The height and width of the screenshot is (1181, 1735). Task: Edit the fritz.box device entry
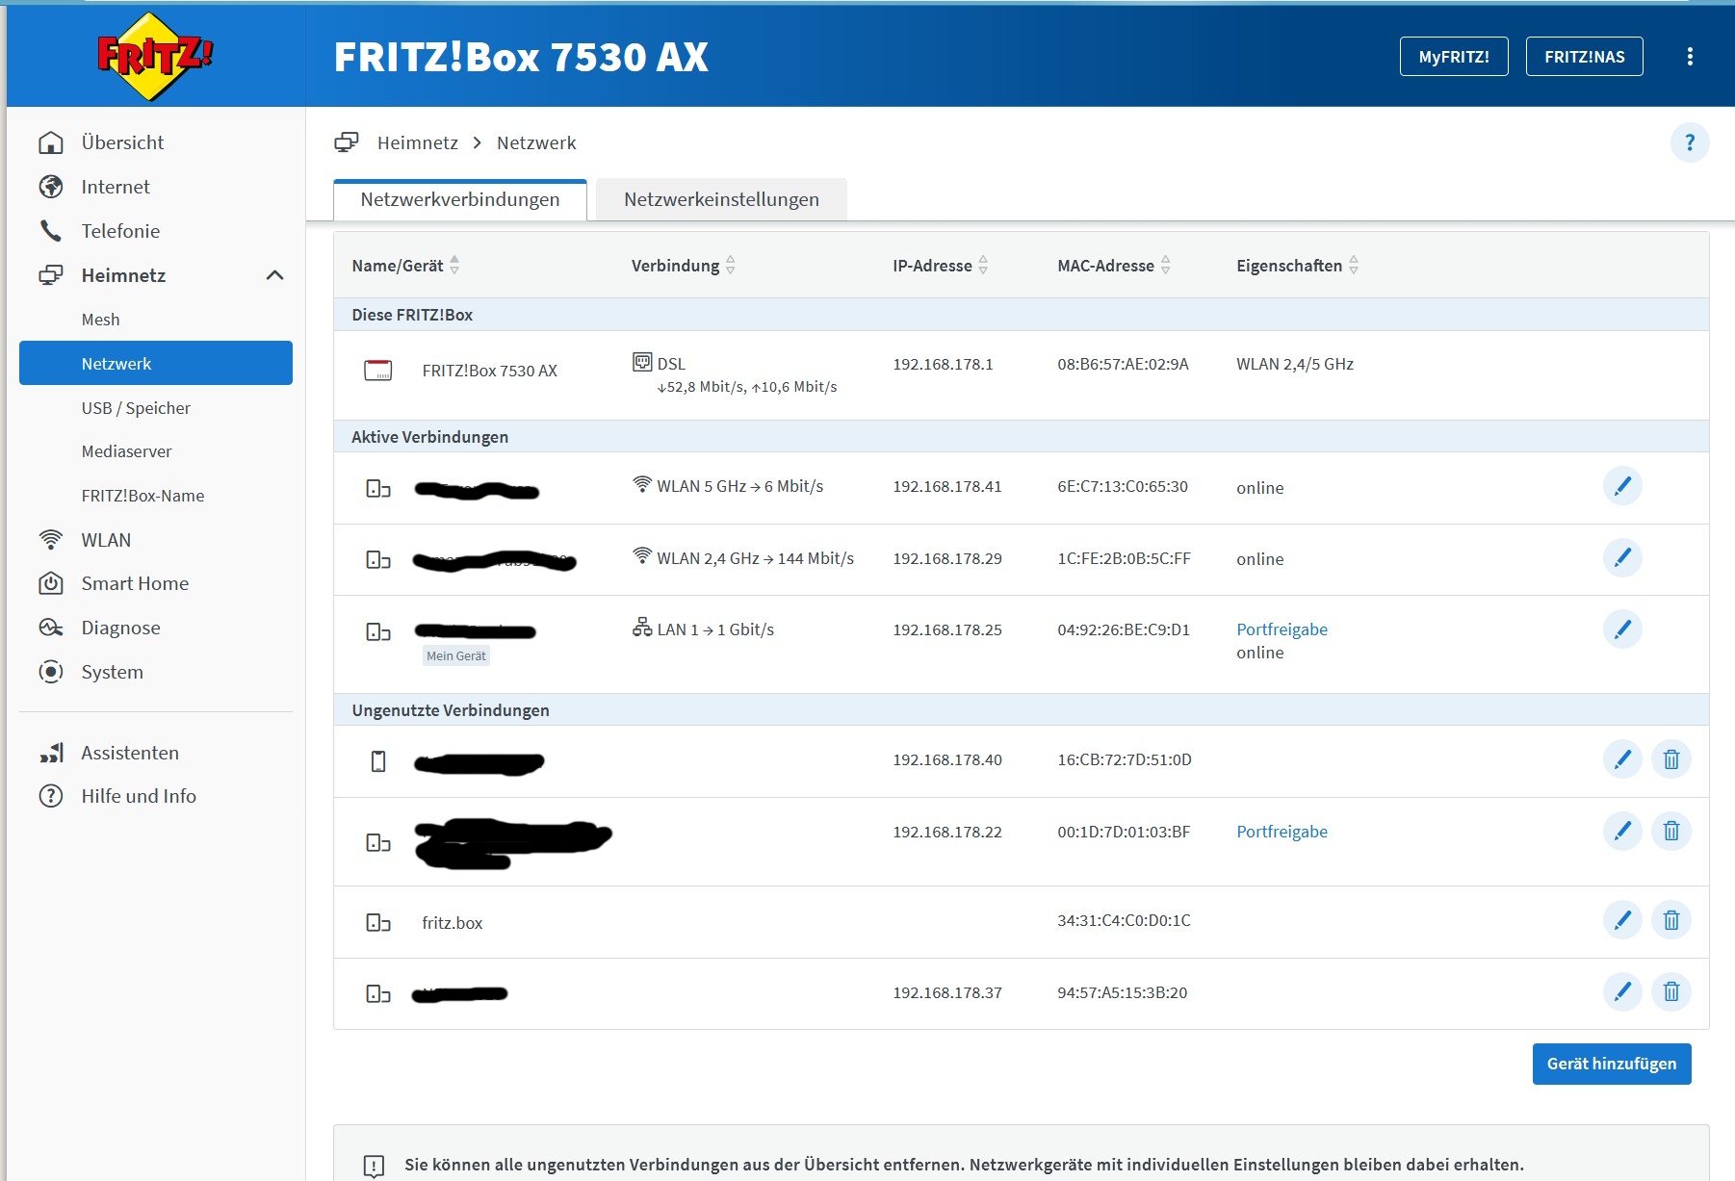click(1622, 920)
